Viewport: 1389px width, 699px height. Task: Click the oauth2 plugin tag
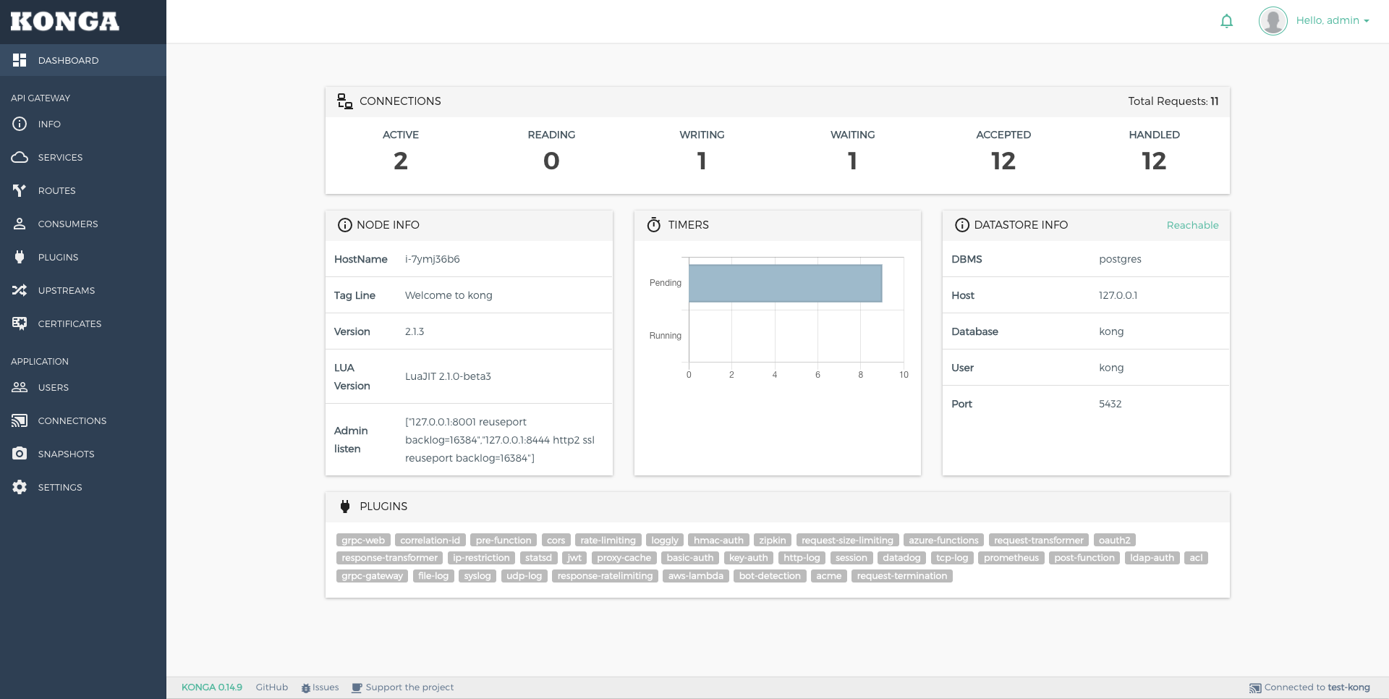(1114, 540)
